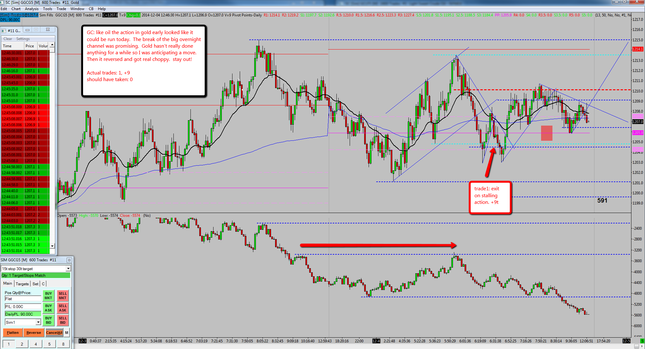Click the BUY ASK button
Image resolution: width=645 pixels, height=349 pixels.
click(48, 308)
